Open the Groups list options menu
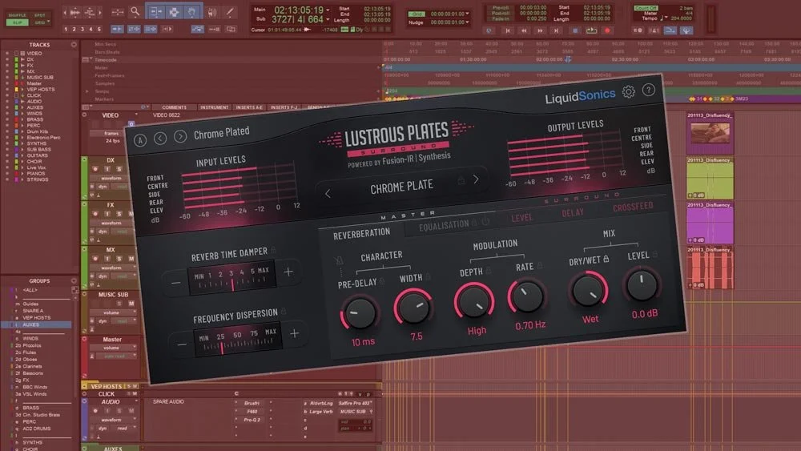This screenshot has width=801, height=451. (x=74, y=280)
